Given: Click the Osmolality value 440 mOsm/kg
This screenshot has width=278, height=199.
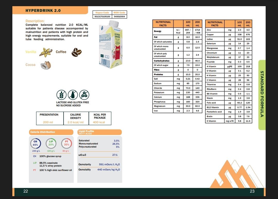Looking at the screenshot, I should (x=109, y=170).
